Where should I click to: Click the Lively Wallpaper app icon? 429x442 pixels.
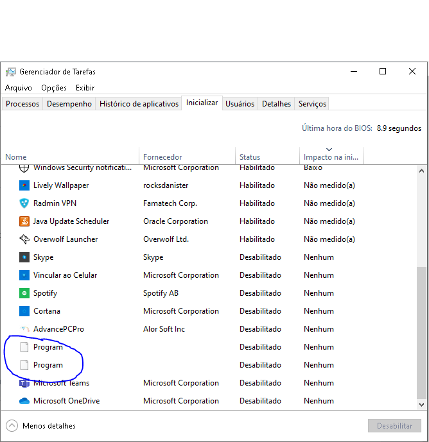(24, 185)
